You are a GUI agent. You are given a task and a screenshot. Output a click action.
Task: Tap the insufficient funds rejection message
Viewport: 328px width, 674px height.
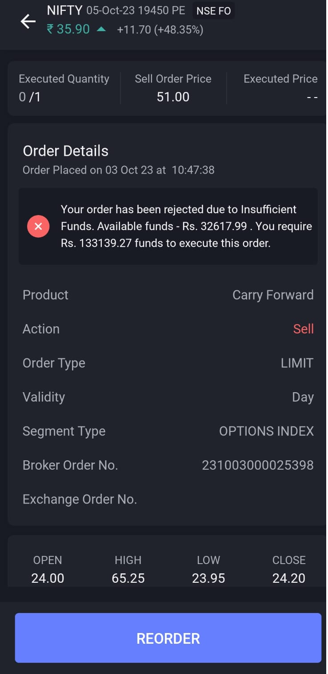(186, 226)
